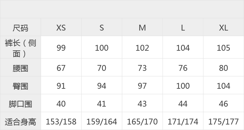This screenshot has height=130, width=244.
Task: Click the M size column header
Action: coord(142,27)
